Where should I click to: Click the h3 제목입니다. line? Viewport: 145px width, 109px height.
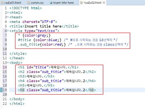pos(36,76)
